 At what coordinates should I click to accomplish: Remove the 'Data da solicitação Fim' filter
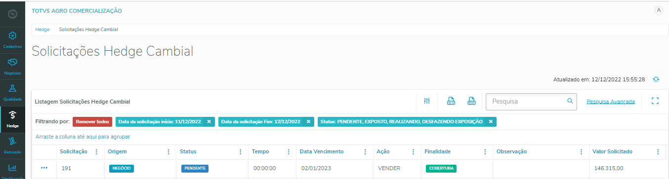coord(308,122)
